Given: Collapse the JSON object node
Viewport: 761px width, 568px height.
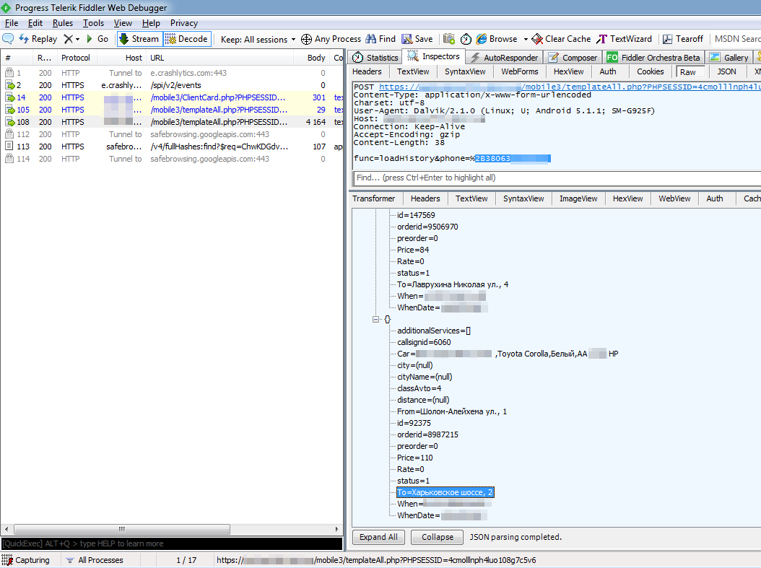Looking at the screenshot, I should coord(375,319).
